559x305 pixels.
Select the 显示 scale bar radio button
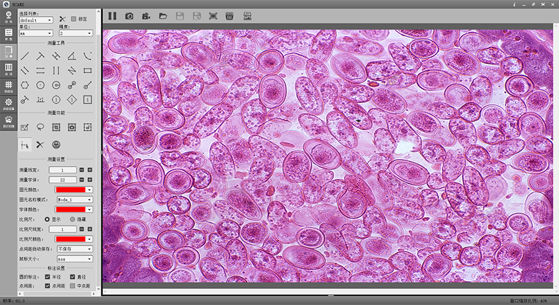point(47,219)
